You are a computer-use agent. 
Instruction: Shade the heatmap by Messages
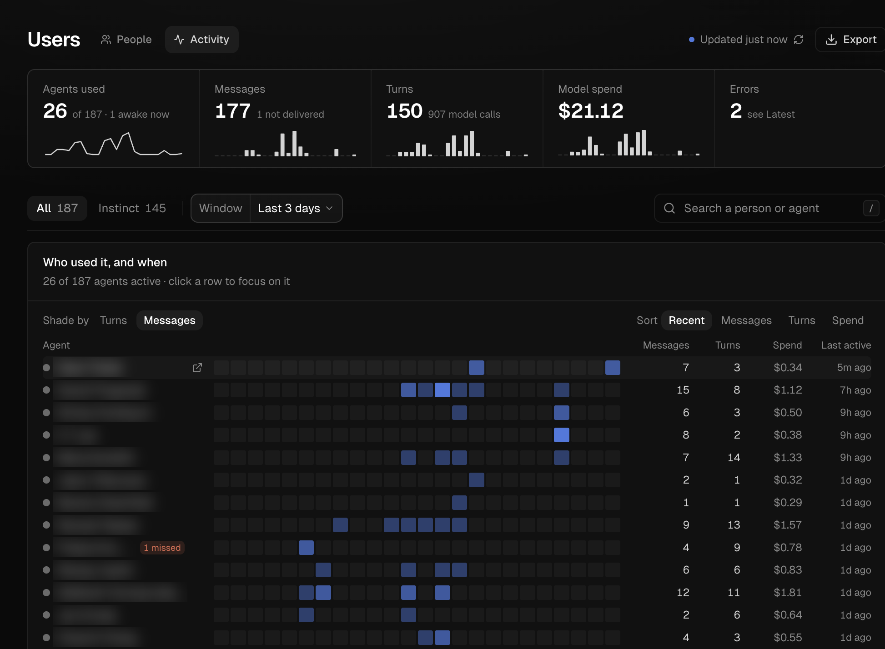(x=170, y=320)
